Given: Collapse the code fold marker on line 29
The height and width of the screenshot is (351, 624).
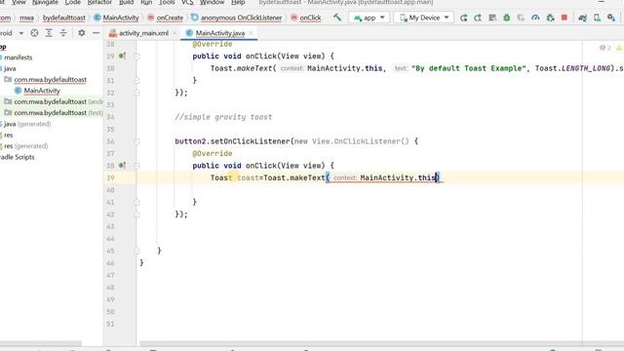Looking at the screenshot, I should click(136, 57).
